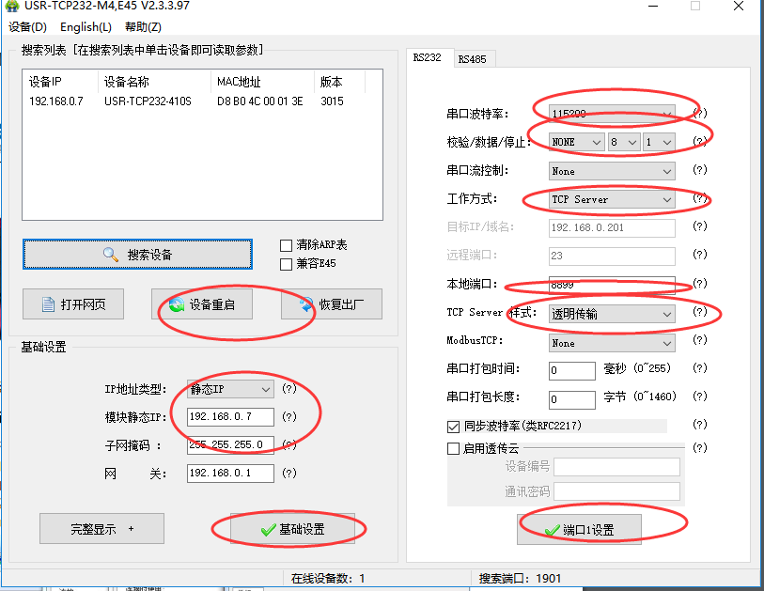
Task: Apply settings with 基础设置 button
Action: pyautogui.click(x=292, y=530)
